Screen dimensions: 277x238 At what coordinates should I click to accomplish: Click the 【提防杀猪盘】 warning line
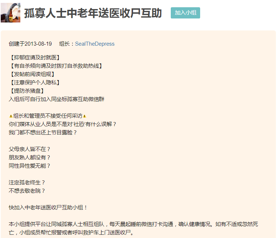tap(28, 91)
